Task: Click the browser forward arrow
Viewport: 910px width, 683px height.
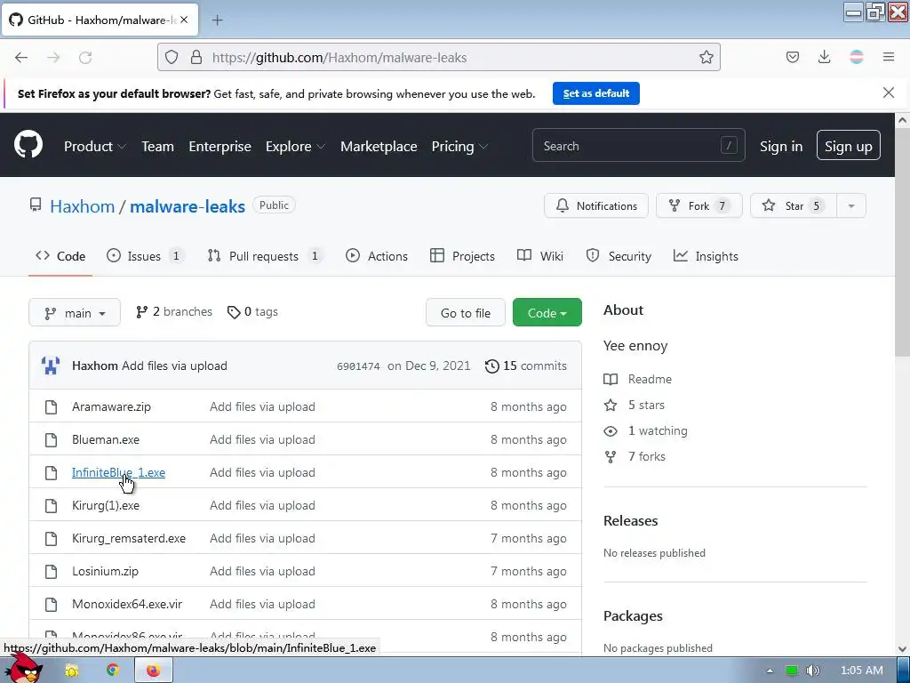Action: 53,57
